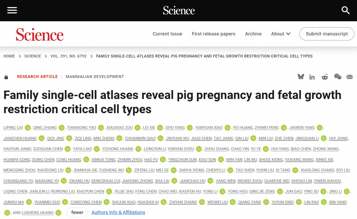357x219 pixels.
Task: Share article on LinkedIn
Action: (312, 77)
